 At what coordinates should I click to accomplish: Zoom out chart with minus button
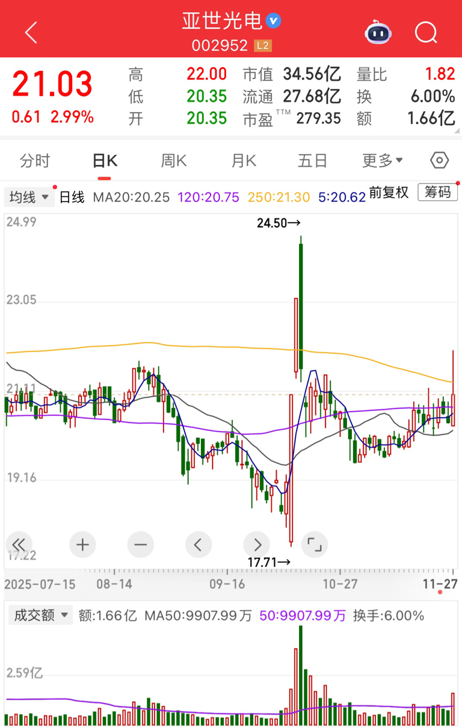pyautogui.click(x=140, y=545)
